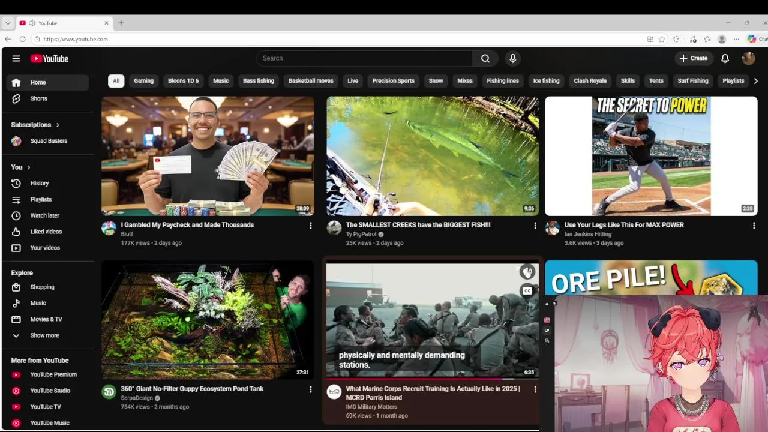Open The Secret To Power thumbnail
This screenshot has width=768, height=432.
tap(651, 156)
